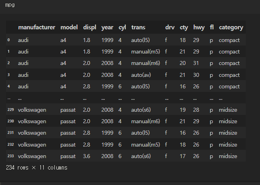Click 'auto(s6)' in row 229

[x=141, y=110]
